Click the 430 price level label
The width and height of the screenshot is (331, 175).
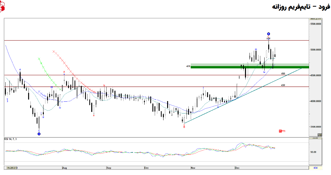click(x=283, y=85)
